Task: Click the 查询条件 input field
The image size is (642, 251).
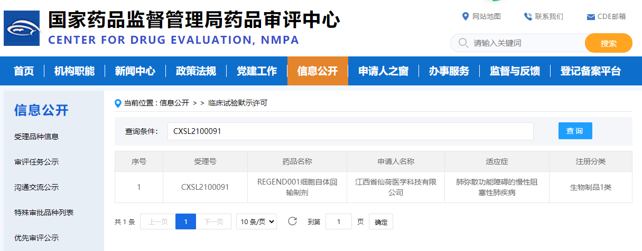Action: [350, 131]
